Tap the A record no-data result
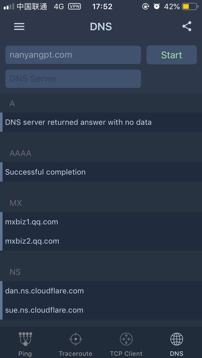202x358 pixels. tap(78, 122)
